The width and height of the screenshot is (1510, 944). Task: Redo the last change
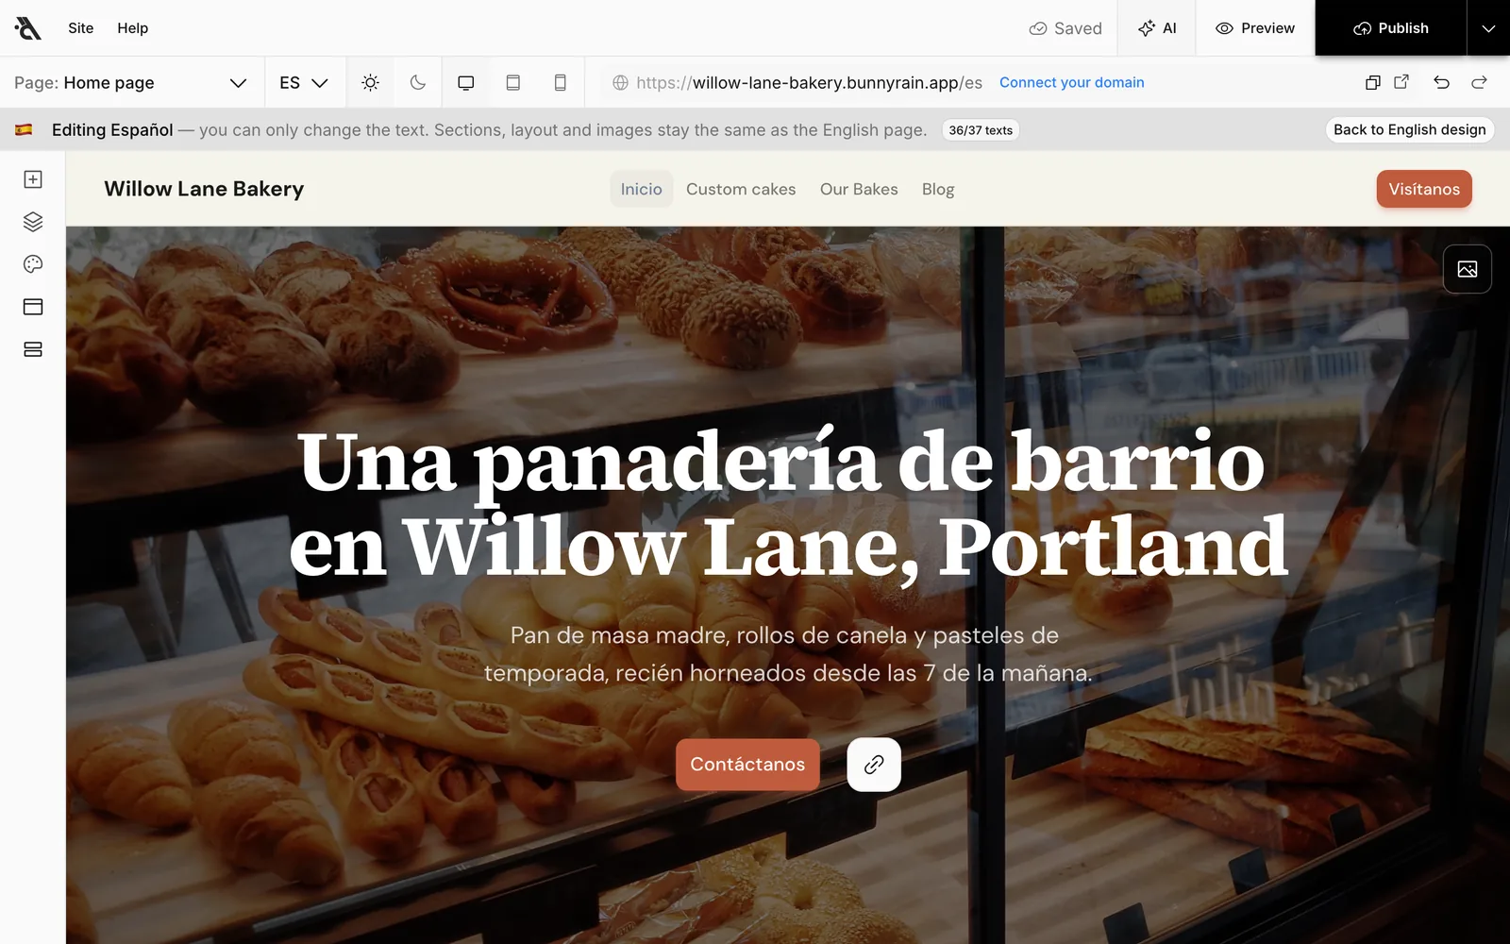[1479, 82]
